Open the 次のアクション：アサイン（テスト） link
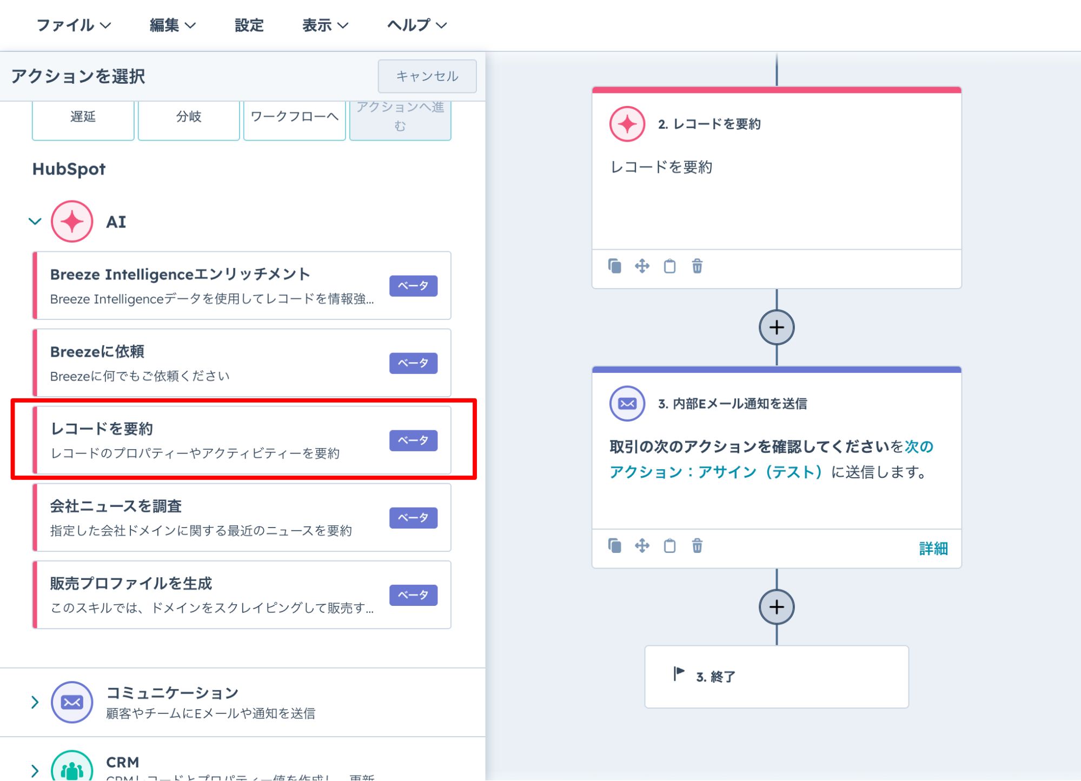This screenshot has height=781, width=1081. (772, 459)
